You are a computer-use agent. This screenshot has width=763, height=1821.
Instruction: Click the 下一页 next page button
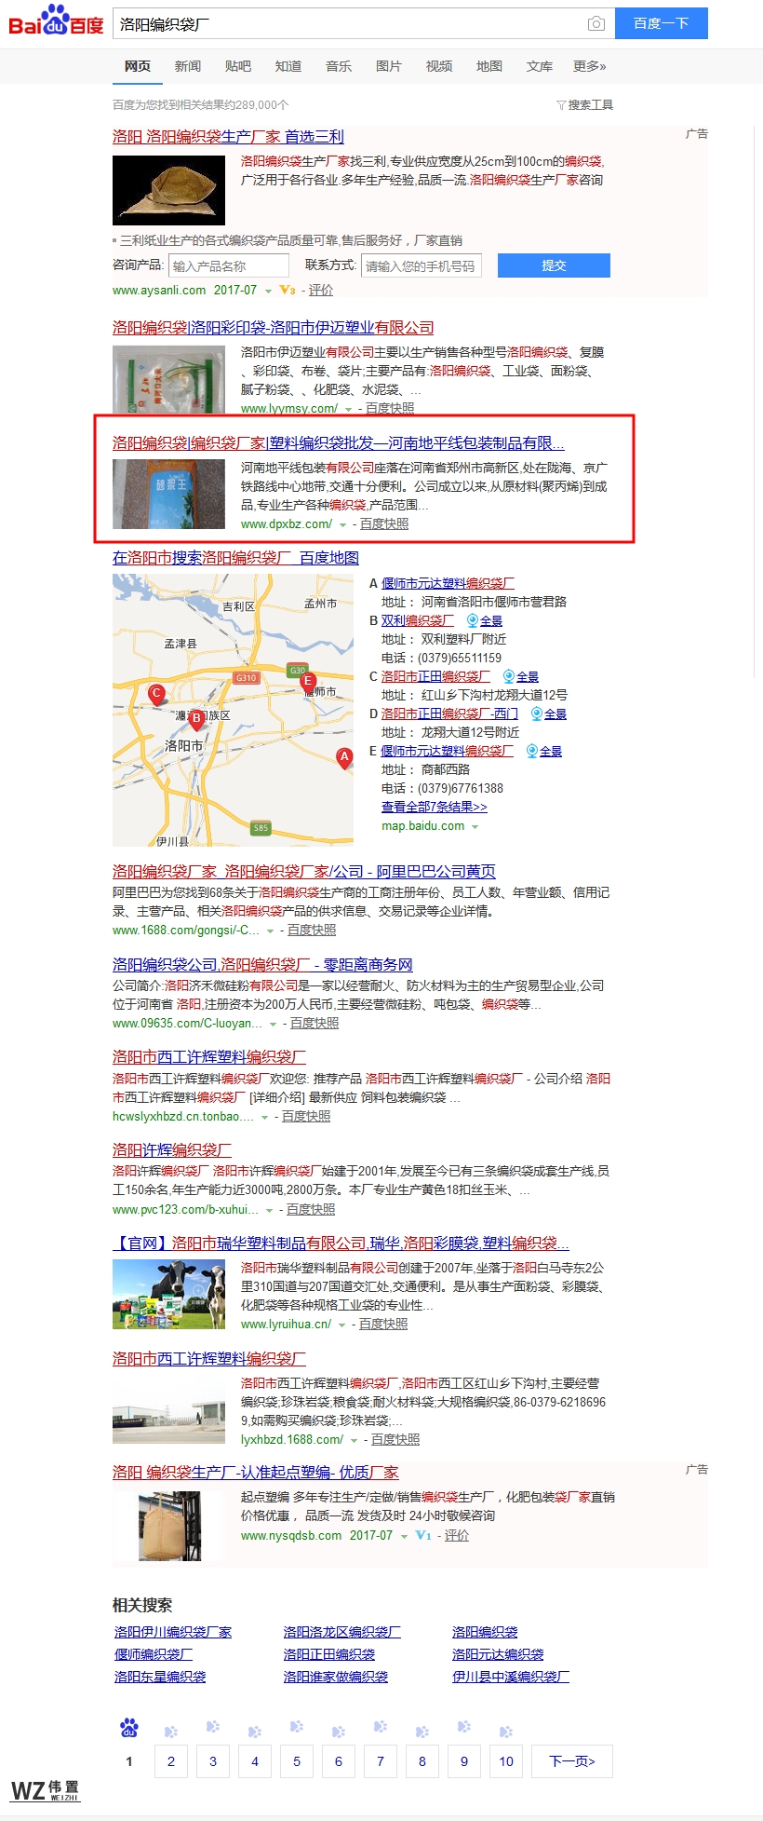(x=571, y=1760)
